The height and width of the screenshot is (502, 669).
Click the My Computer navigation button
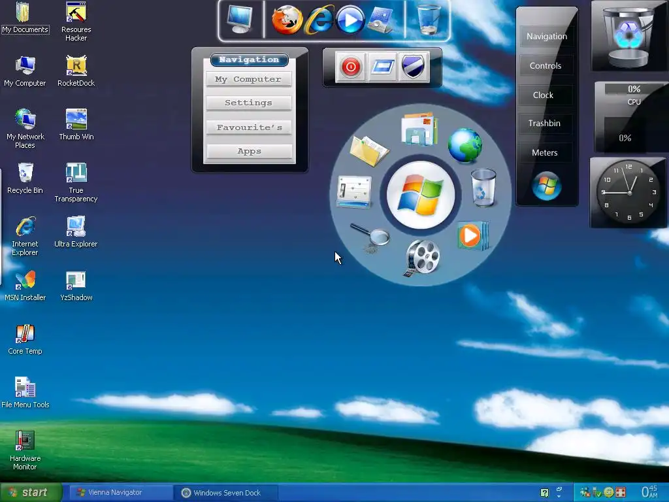(x=248, y=79)
